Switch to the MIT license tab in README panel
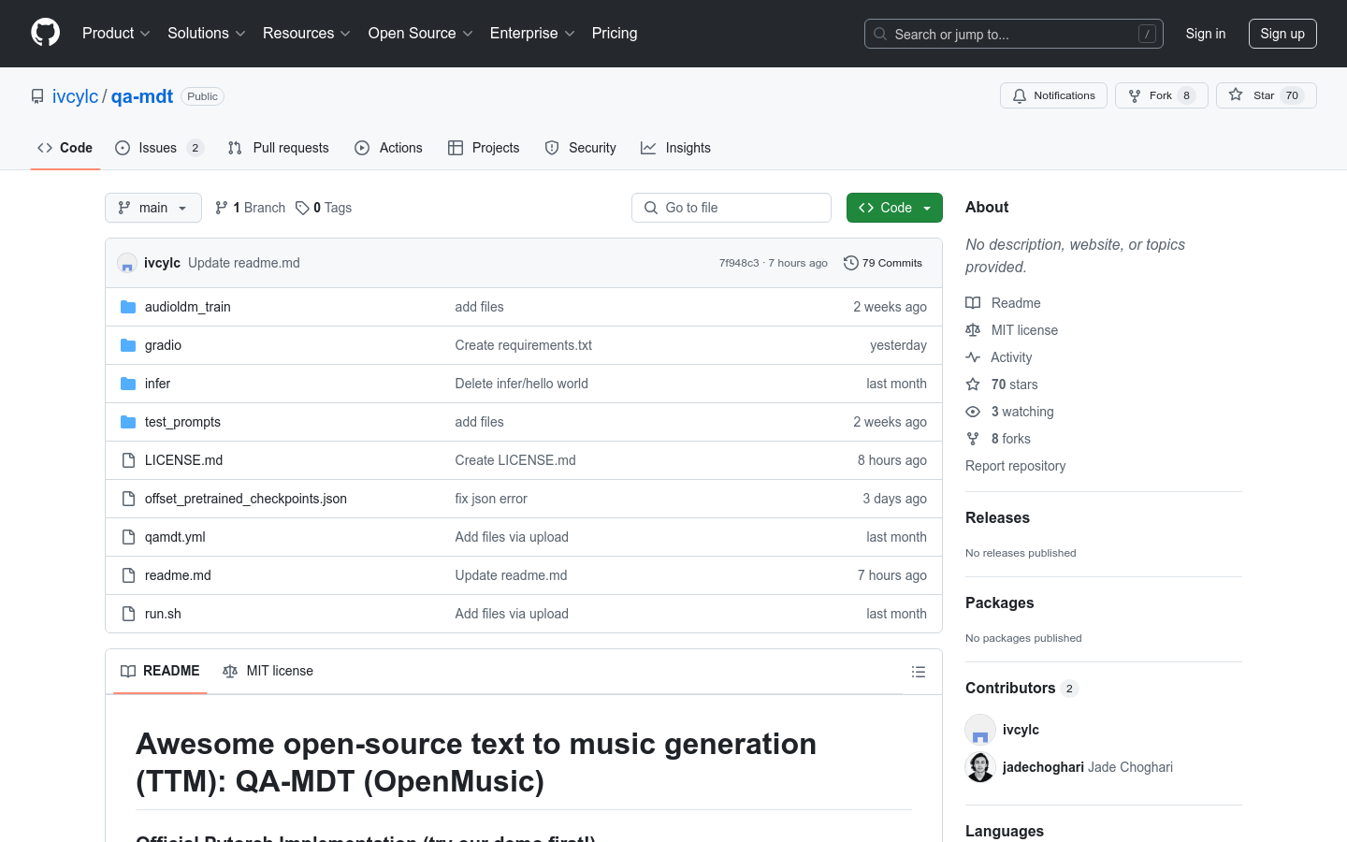 [268, 671]
